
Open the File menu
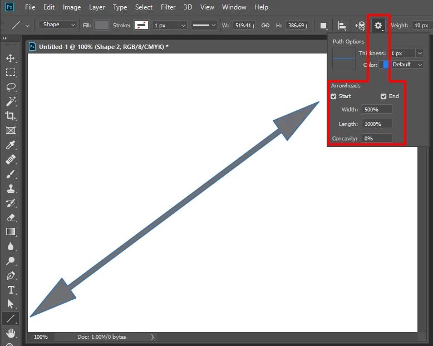click(x=30, y=7)
